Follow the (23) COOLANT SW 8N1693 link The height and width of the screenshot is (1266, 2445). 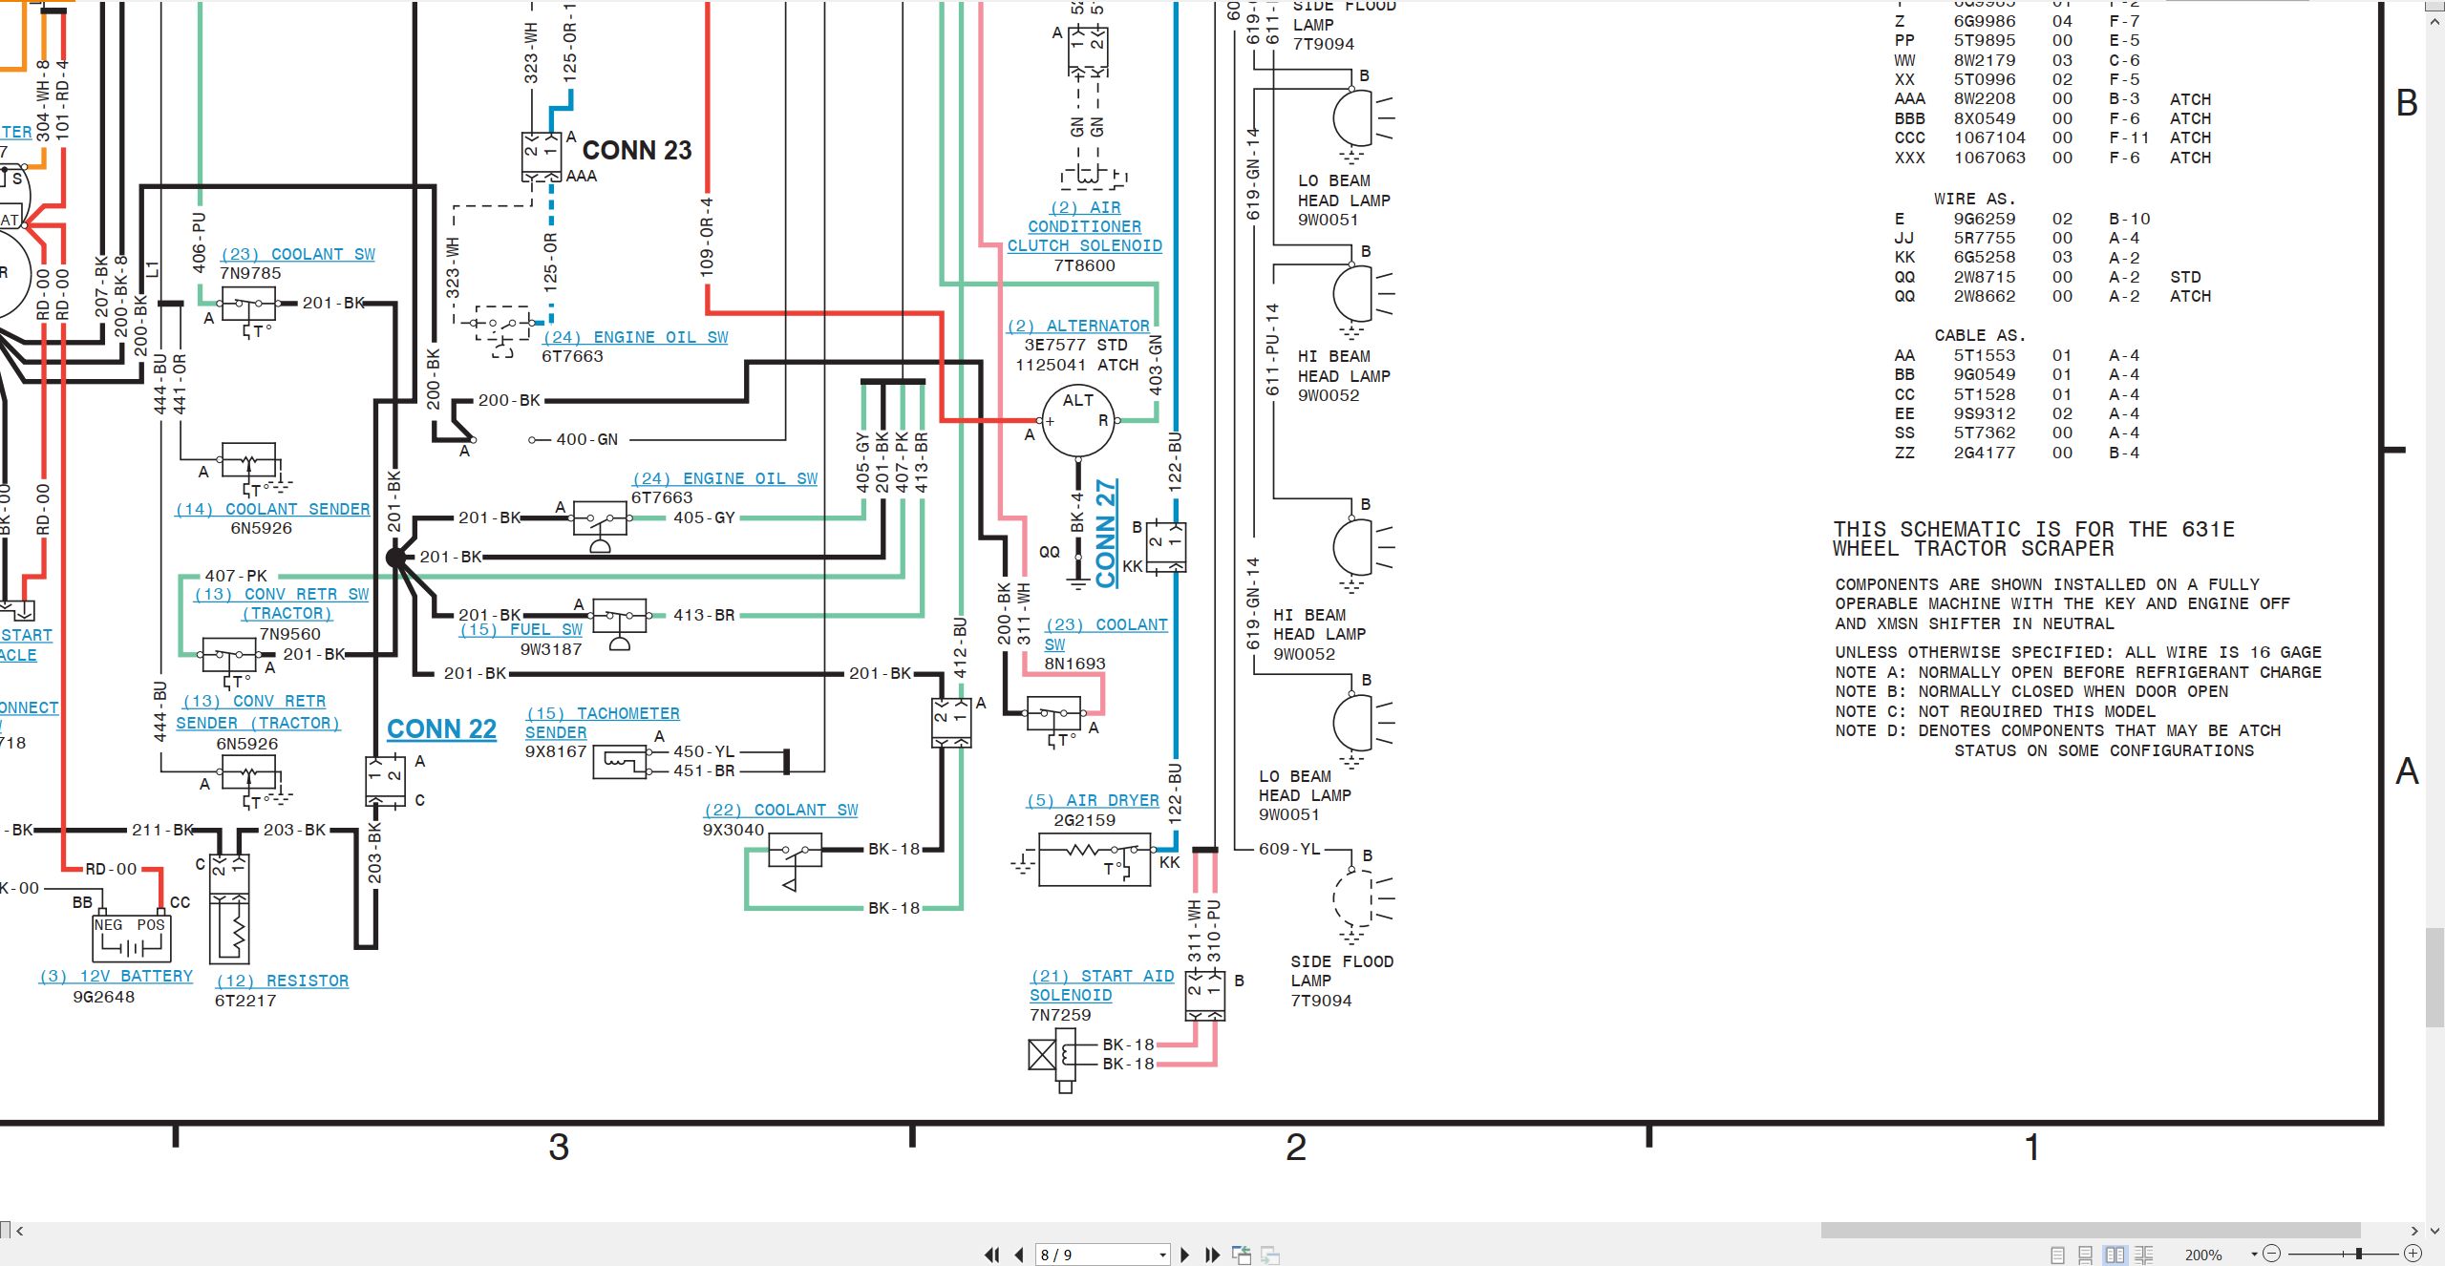(x=1106, y=634)
